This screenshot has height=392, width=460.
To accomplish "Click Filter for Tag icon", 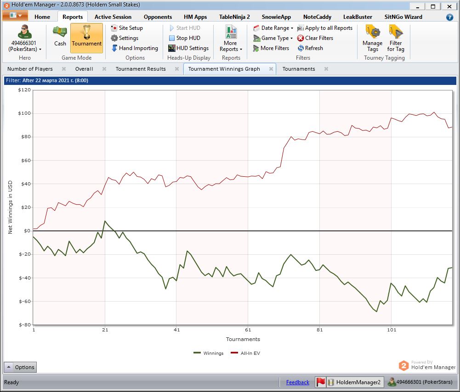I will coord(396,33).
